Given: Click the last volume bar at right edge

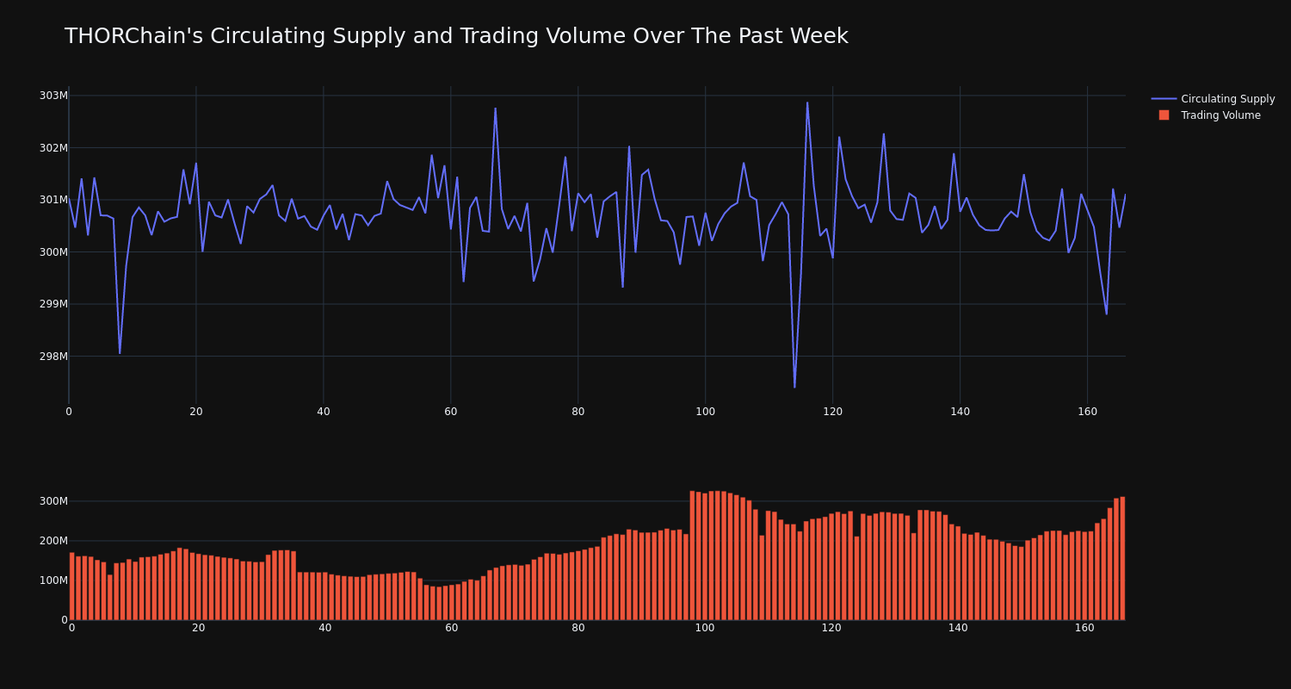Looking at the screenshot, I should tap(1122, 558).
